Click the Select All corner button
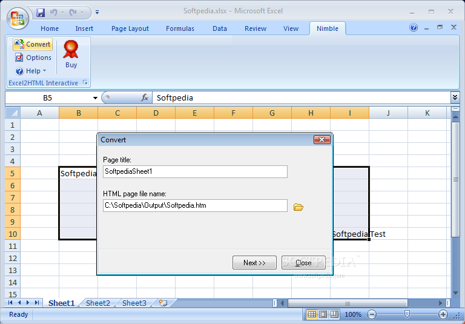The width and height of the screenshot is (465, 324). (13, 113)
